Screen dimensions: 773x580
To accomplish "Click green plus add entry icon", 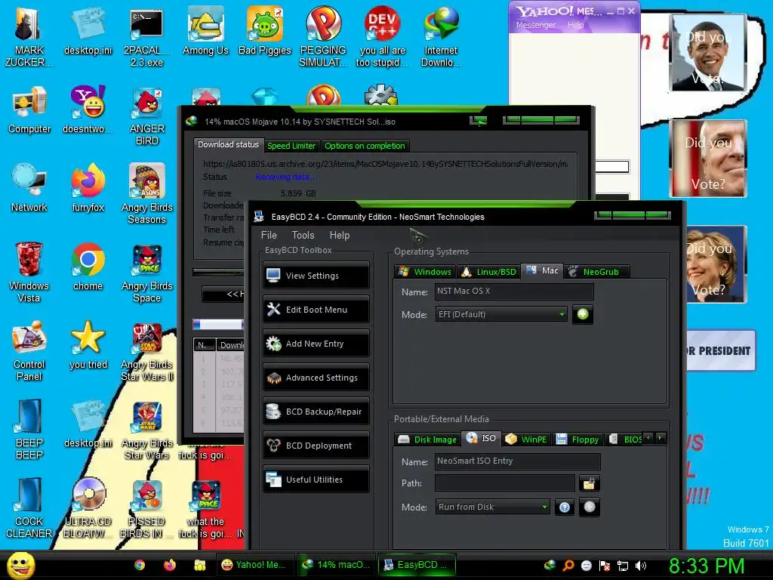I will 583,314.
